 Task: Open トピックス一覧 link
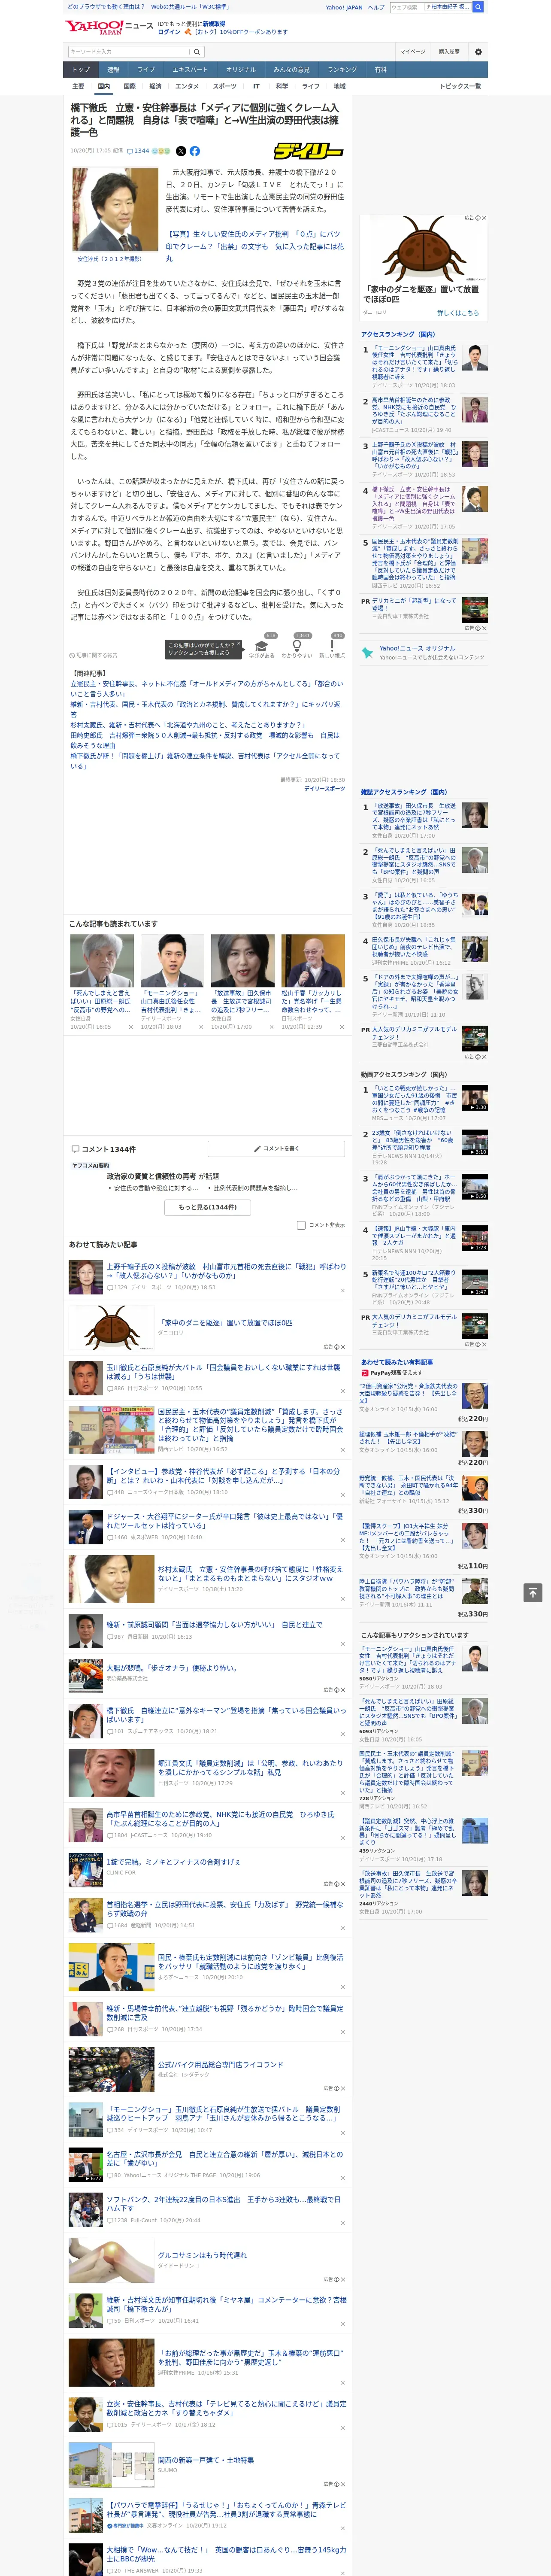[x=460, y=86]
